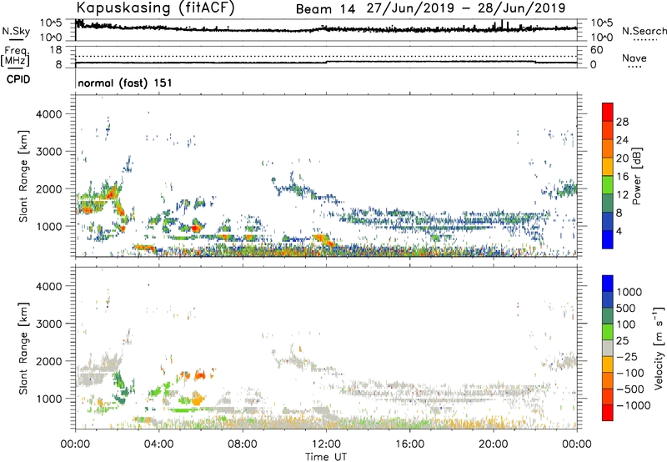
Task: Click the '−25' Velocity colorbar tick label
Action: pos(627,356)
